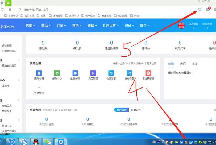Open the 营销中心 bookmark folder

[x=11, y=15]
